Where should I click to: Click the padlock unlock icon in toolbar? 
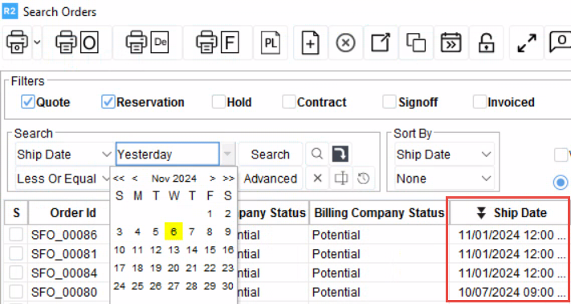click(x=486, y=43)
